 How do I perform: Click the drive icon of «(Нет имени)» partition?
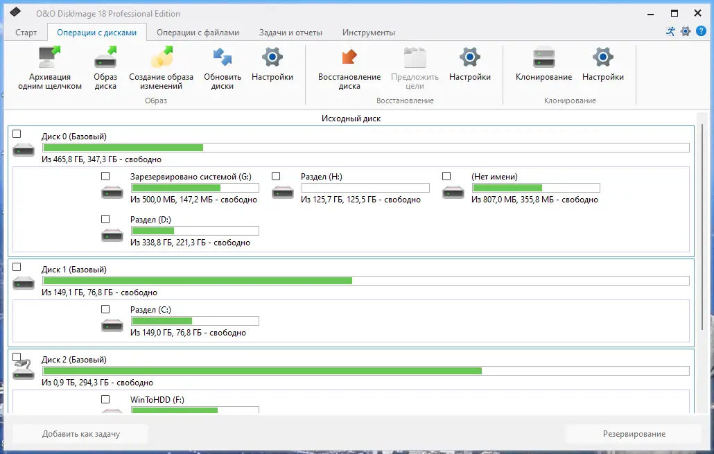tap(453, 192)
